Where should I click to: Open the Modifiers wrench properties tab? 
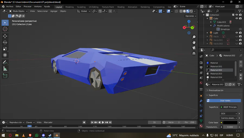(201, 101)
